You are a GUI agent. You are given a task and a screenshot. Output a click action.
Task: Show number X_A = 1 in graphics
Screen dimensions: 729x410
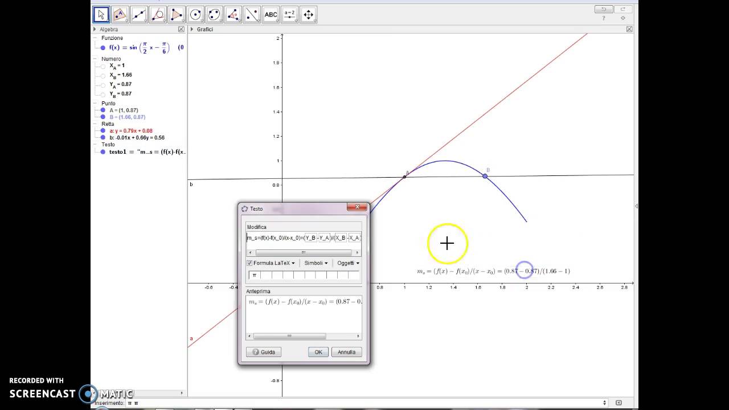(x=103, y=66)
